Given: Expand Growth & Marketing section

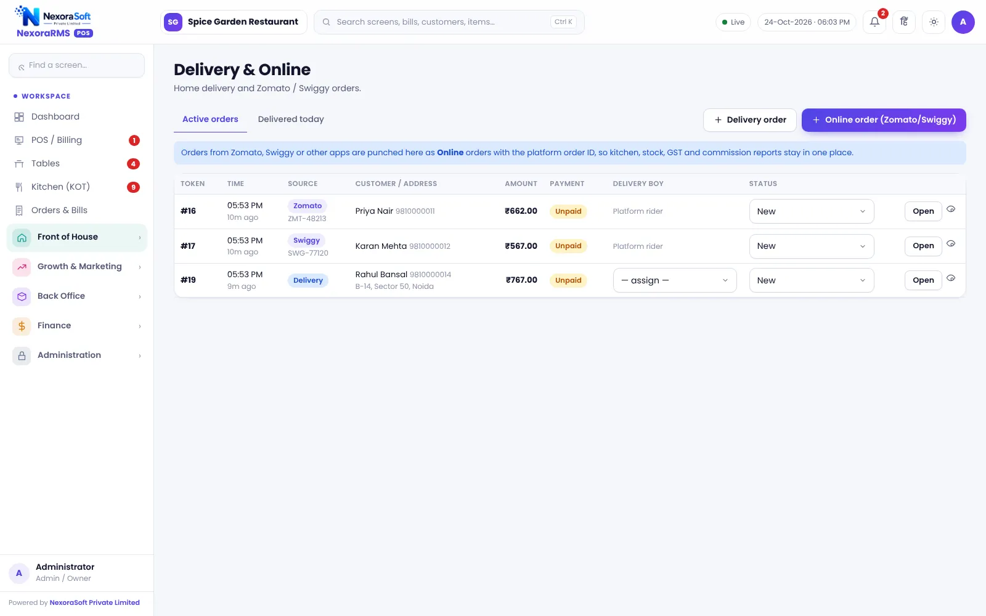Looking at the screenshot, I should [x=76, y=267].
